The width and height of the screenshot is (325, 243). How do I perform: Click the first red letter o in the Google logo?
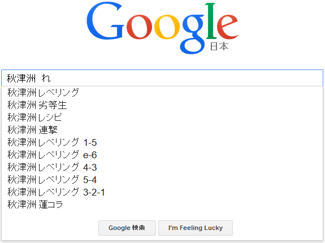pos(139,27)
